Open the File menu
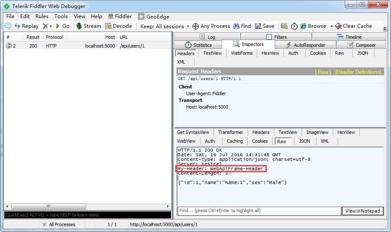 coord(10,16)
